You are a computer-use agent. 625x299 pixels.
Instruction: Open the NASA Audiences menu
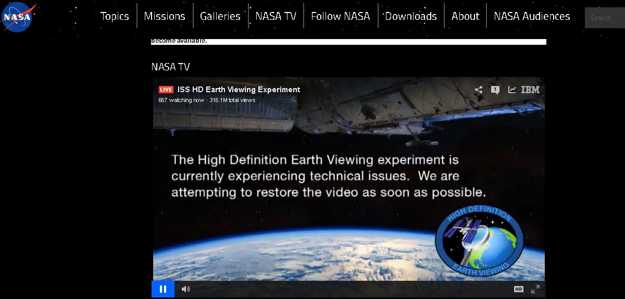pos(532,16)
